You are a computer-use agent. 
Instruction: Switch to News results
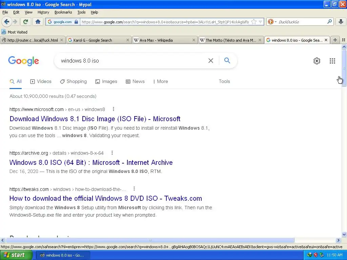point(135,81)
